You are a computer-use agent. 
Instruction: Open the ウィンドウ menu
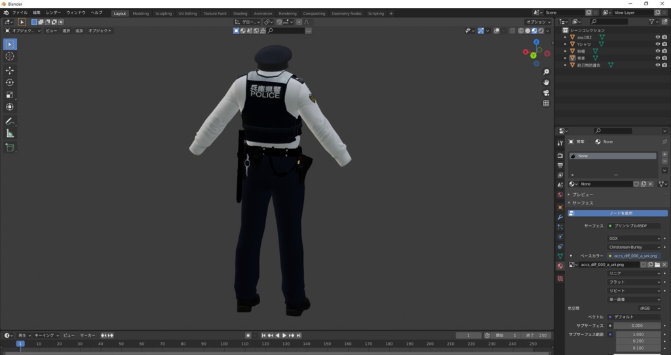pos(76,13)
